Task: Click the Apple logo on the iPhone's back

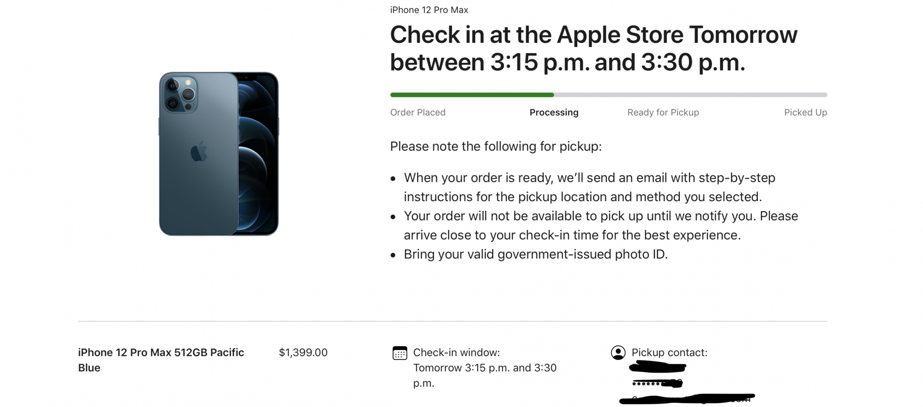Action: (x=199, y=152)
